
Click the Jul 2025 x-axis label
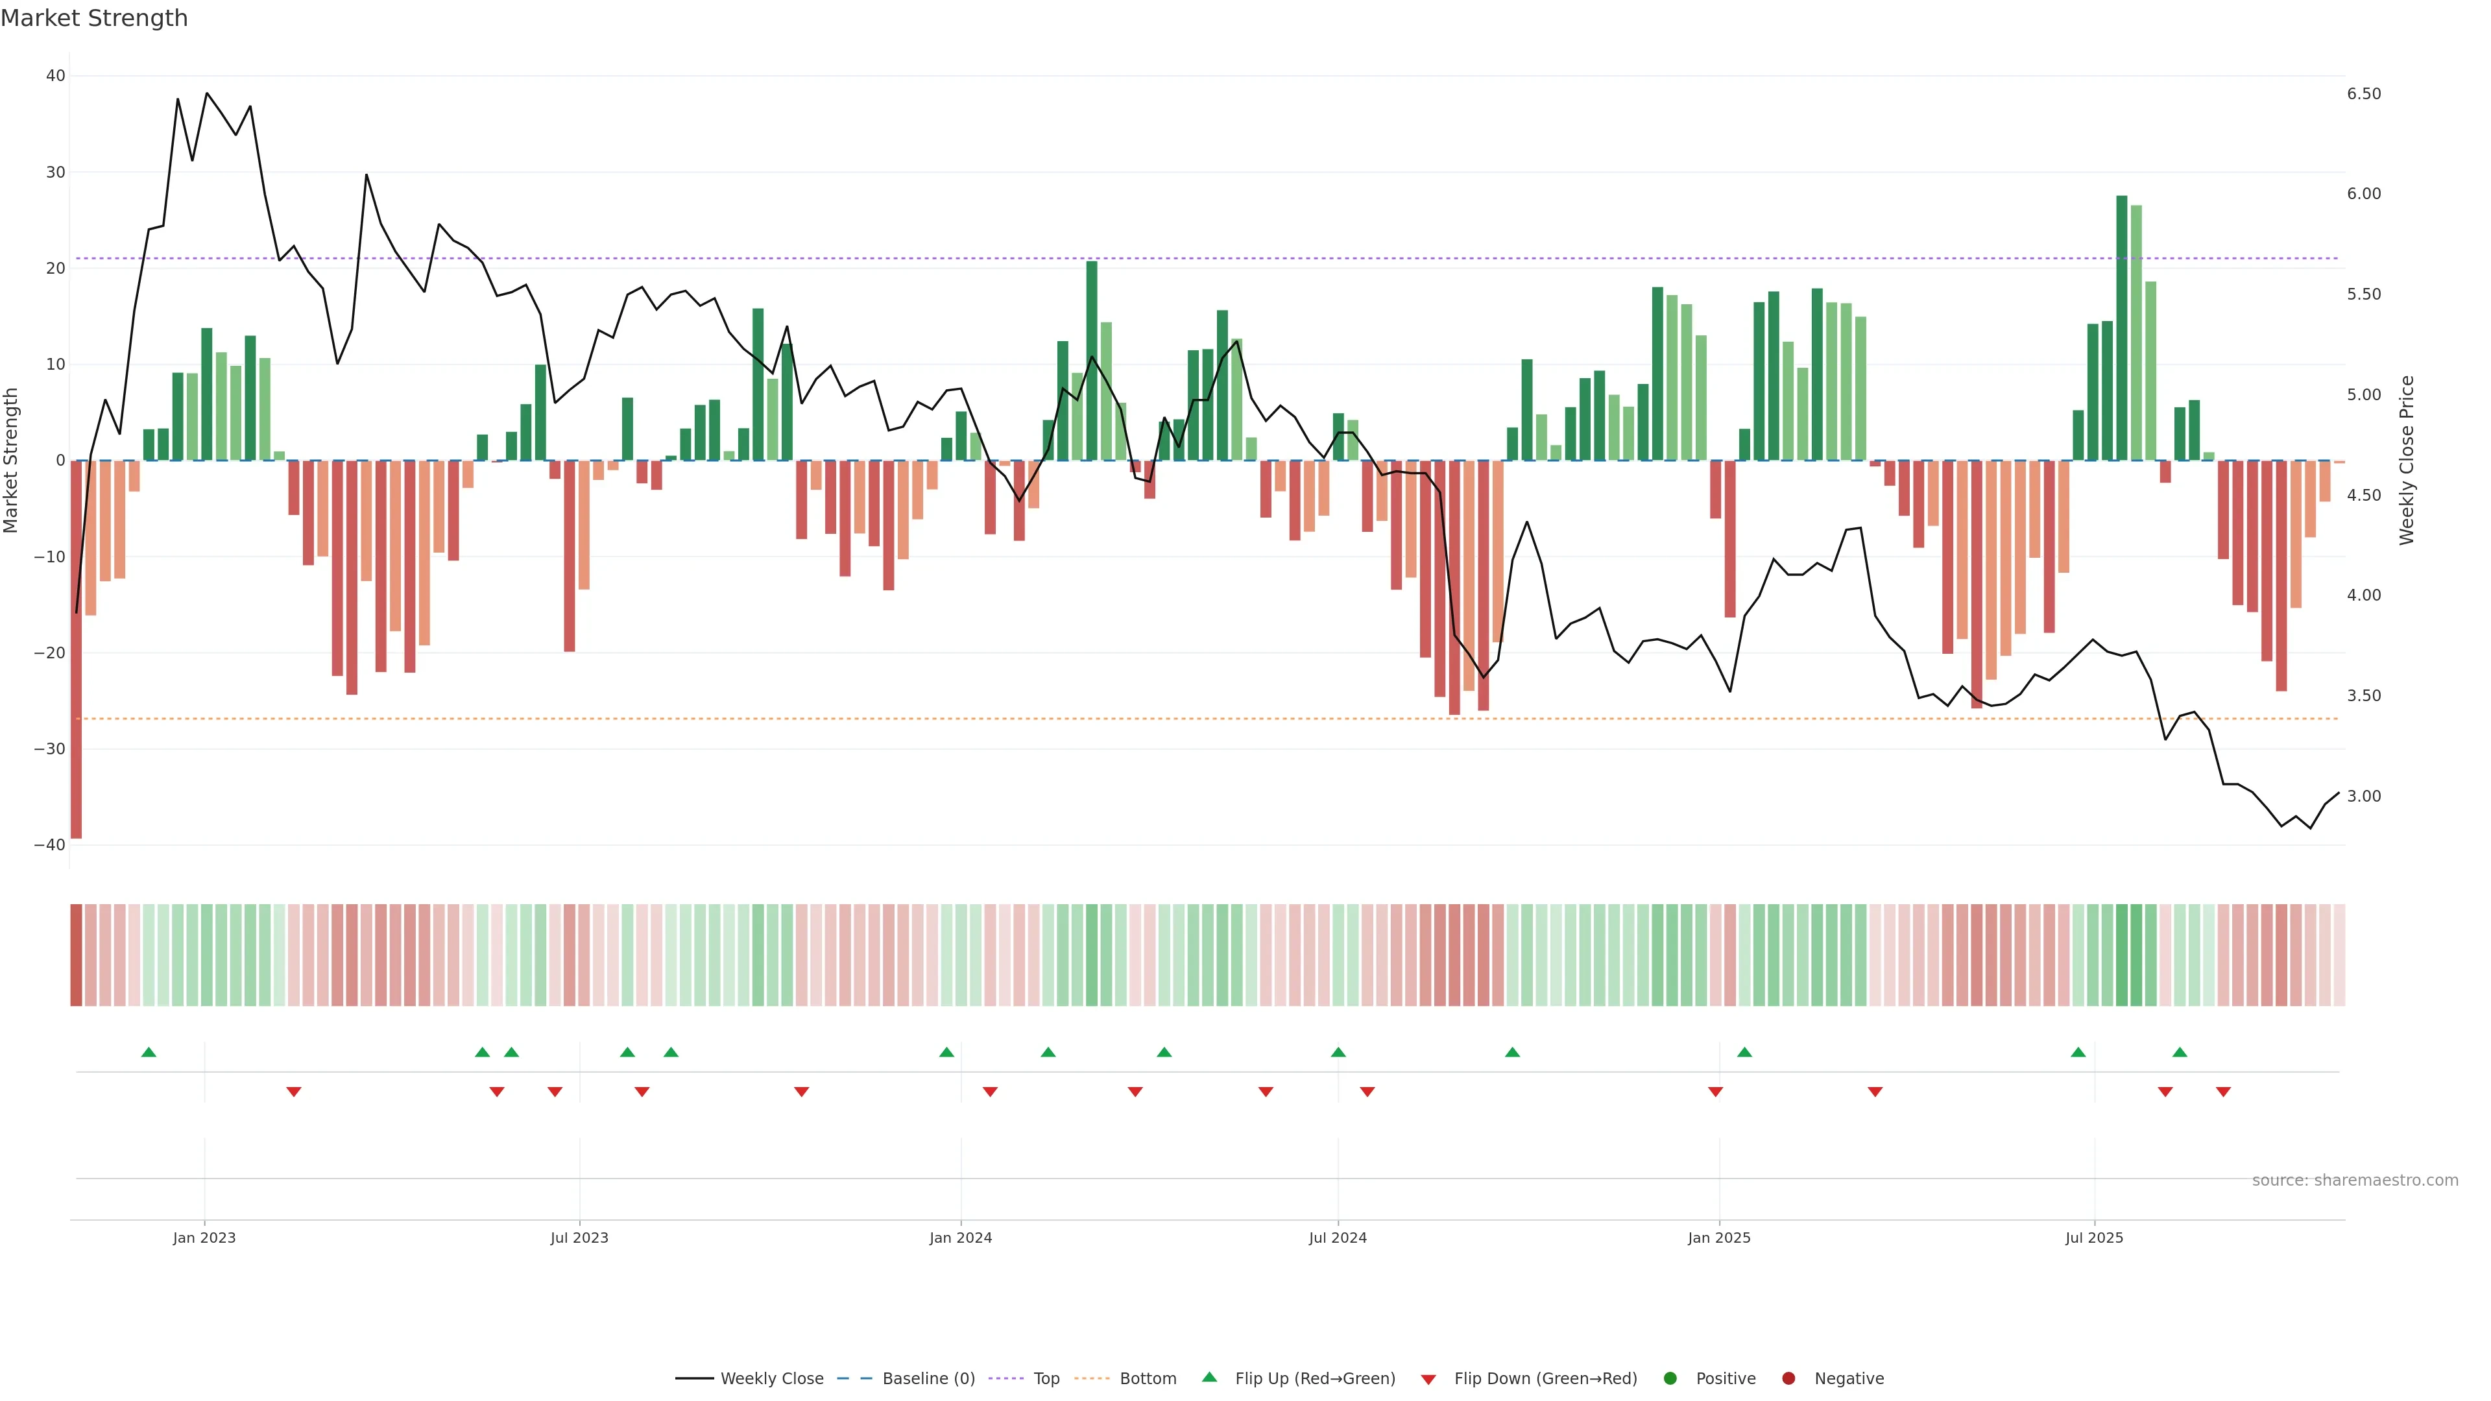(2093, 1238)
